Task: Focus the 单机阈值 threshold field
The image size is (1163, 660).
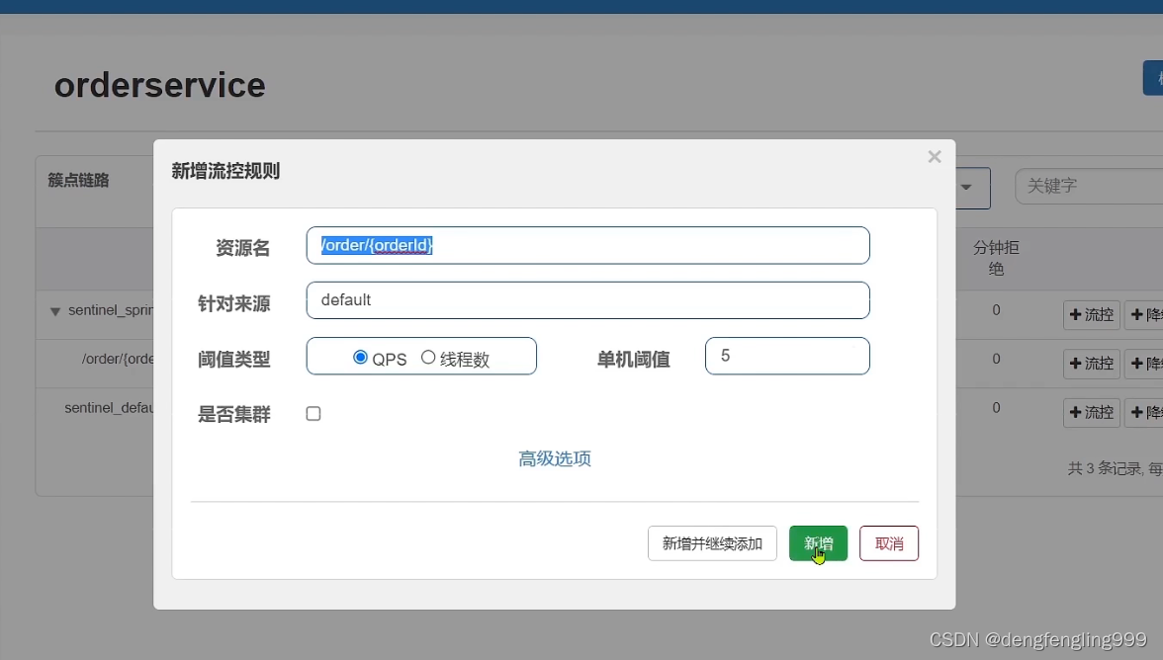Action: coord(787,357)
